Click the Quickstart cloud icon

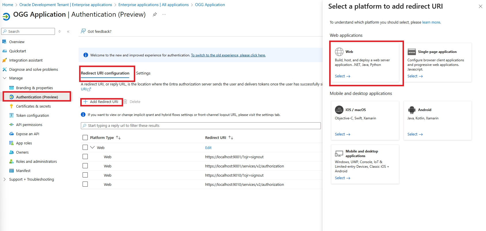[x=5, y=51]
